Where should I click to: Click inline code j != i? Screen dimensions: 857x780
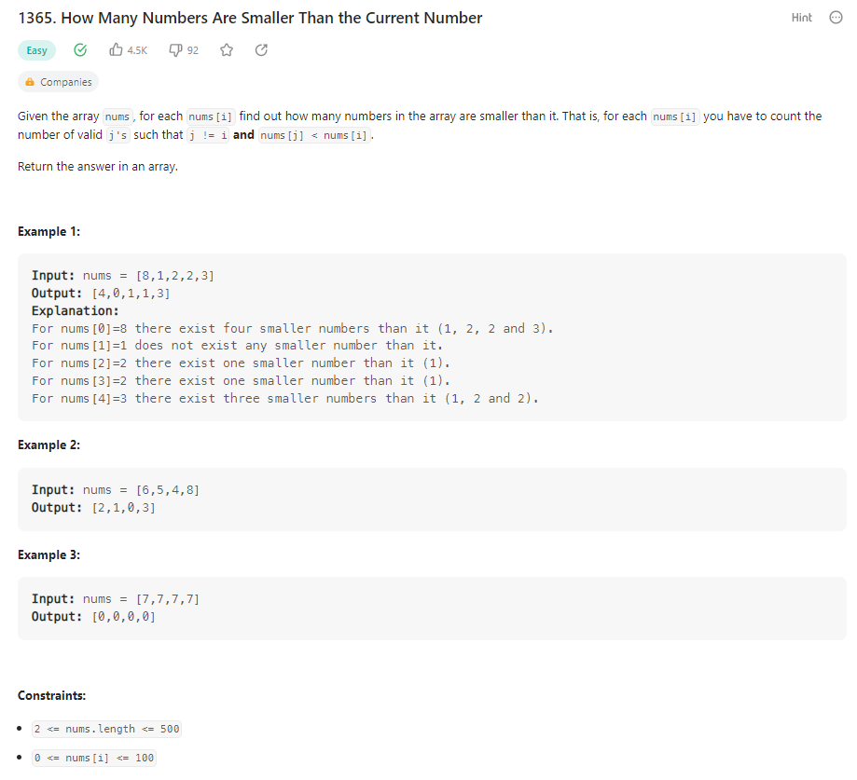[208, 135]
